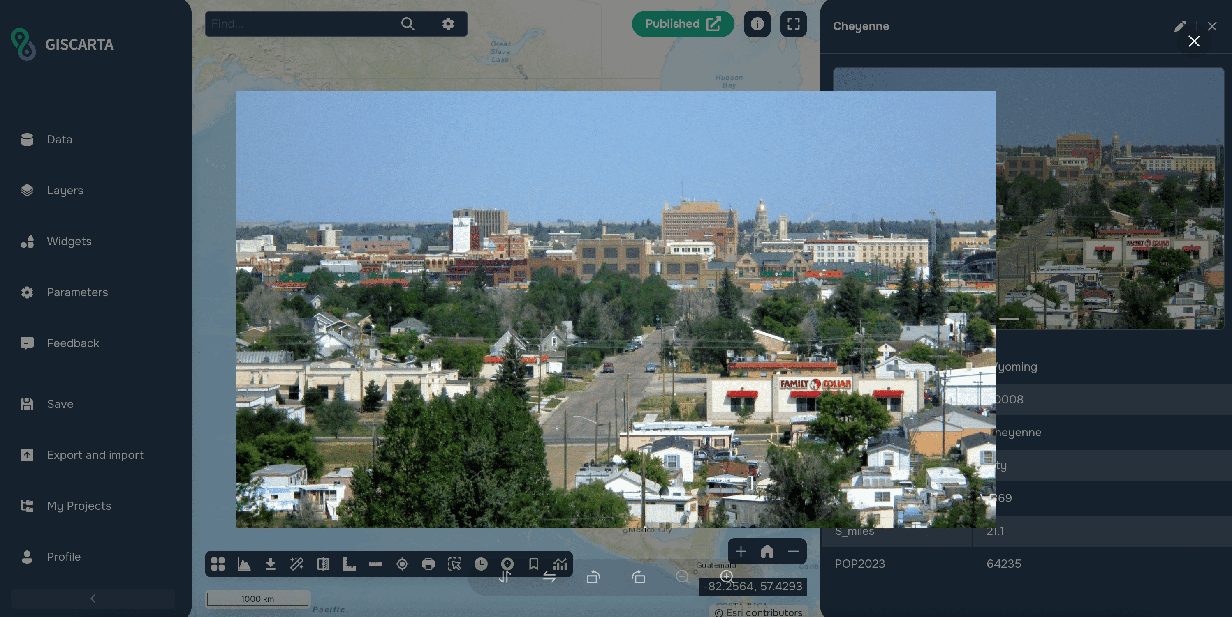
Task: Zoom out of the photo
Action: pos(682,576)
